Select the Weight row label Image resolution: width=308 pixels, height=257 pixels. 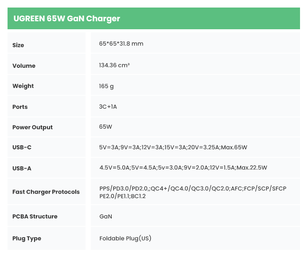pos(23,86)
